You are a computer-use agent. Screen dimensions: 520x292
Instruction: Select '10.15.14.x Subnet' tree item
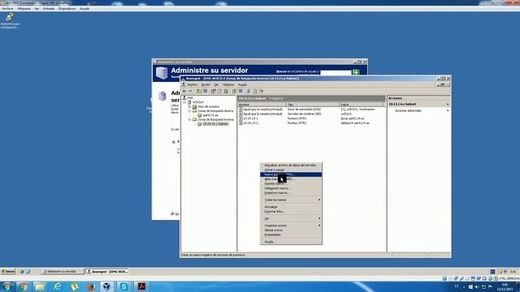tap(215, 124)
